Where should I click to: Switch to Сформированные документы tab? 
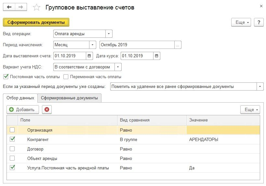[69, 98]
